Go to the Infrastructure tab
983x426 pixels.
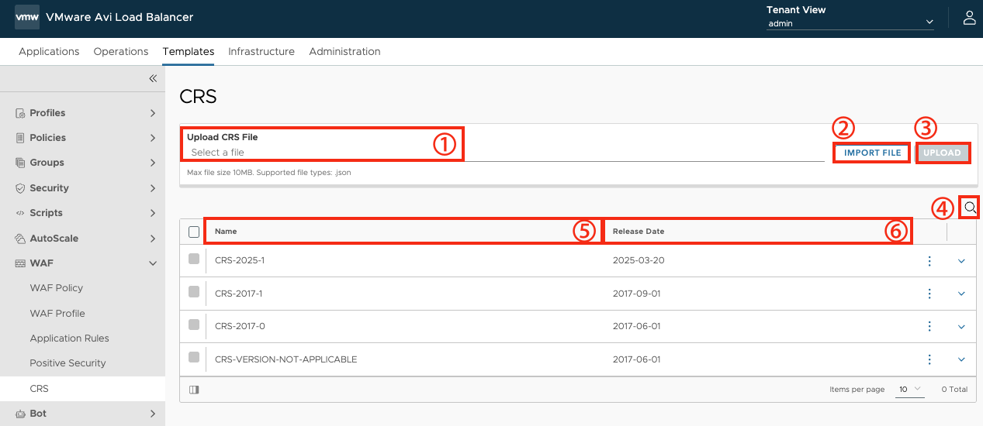click(x=261, y=51)
